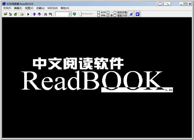Click the colorful book icon beside combo box
Viewport: 194px width, 140px height.
74,14
